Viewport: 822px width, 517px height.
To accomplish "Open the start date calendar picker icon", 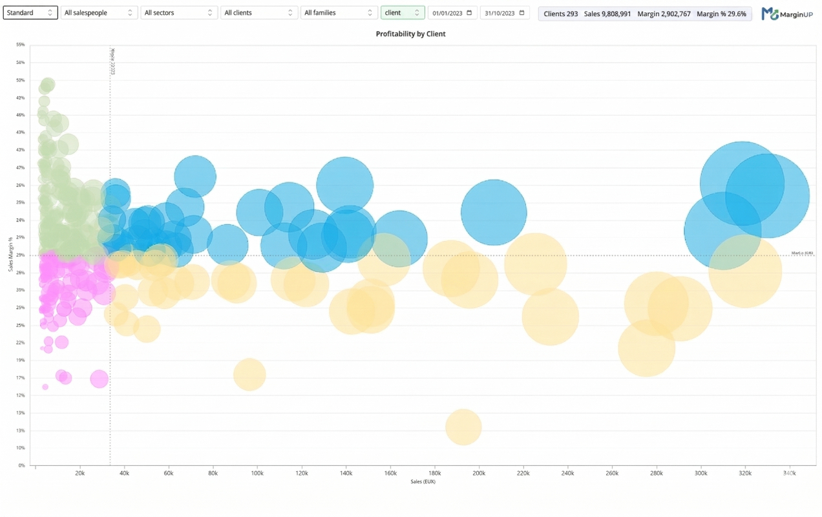I will [x=469, y=13].
